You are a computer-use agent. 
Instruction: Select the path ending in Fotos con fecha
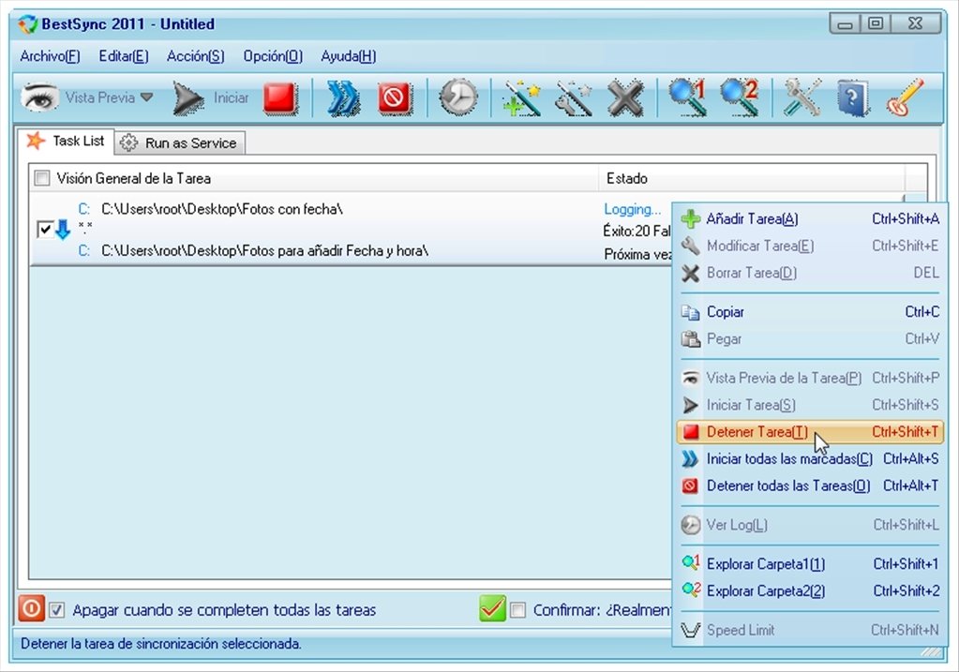(222, 209)
